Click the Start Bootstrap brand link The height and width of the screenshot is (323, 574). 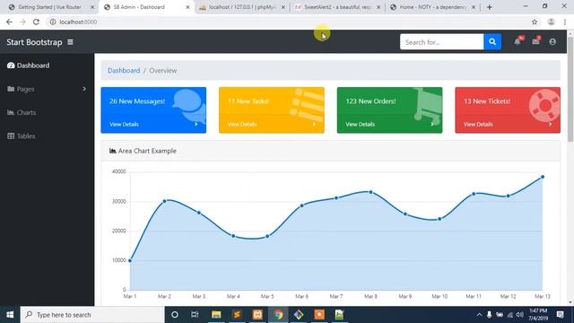click(34, 42)
